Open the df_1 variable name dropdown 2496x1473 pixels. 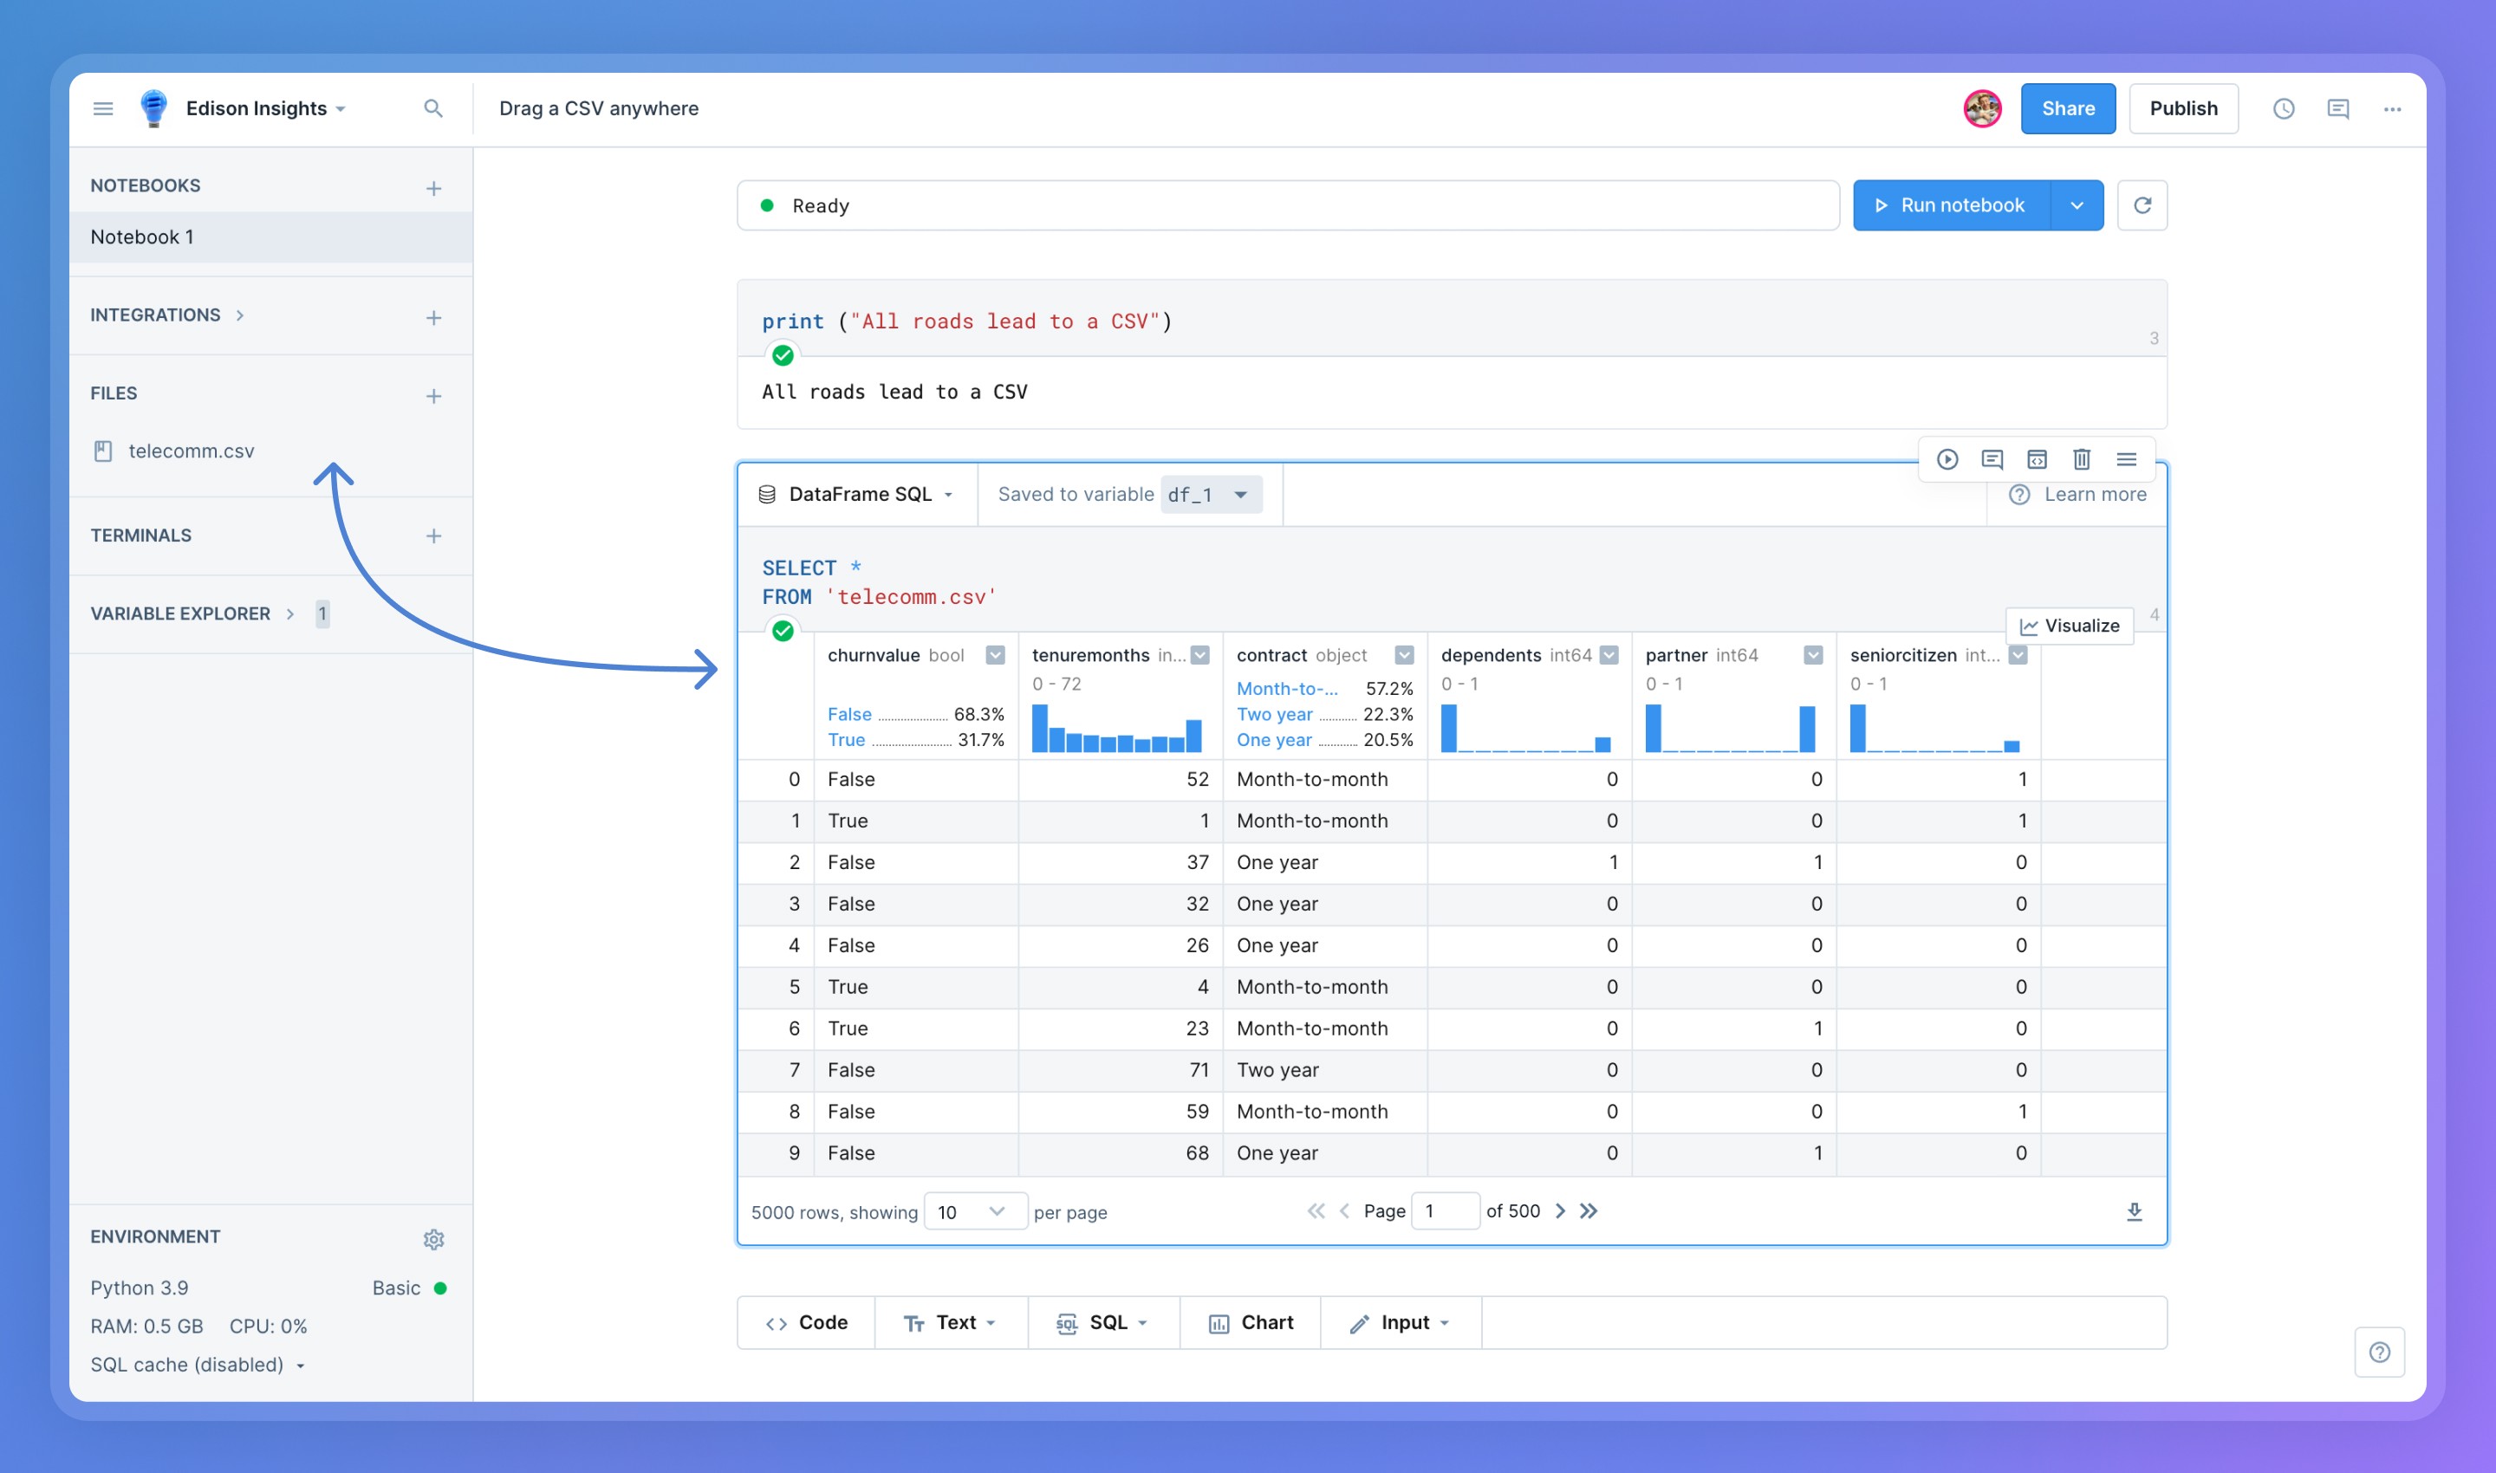tap(1212, 494)
